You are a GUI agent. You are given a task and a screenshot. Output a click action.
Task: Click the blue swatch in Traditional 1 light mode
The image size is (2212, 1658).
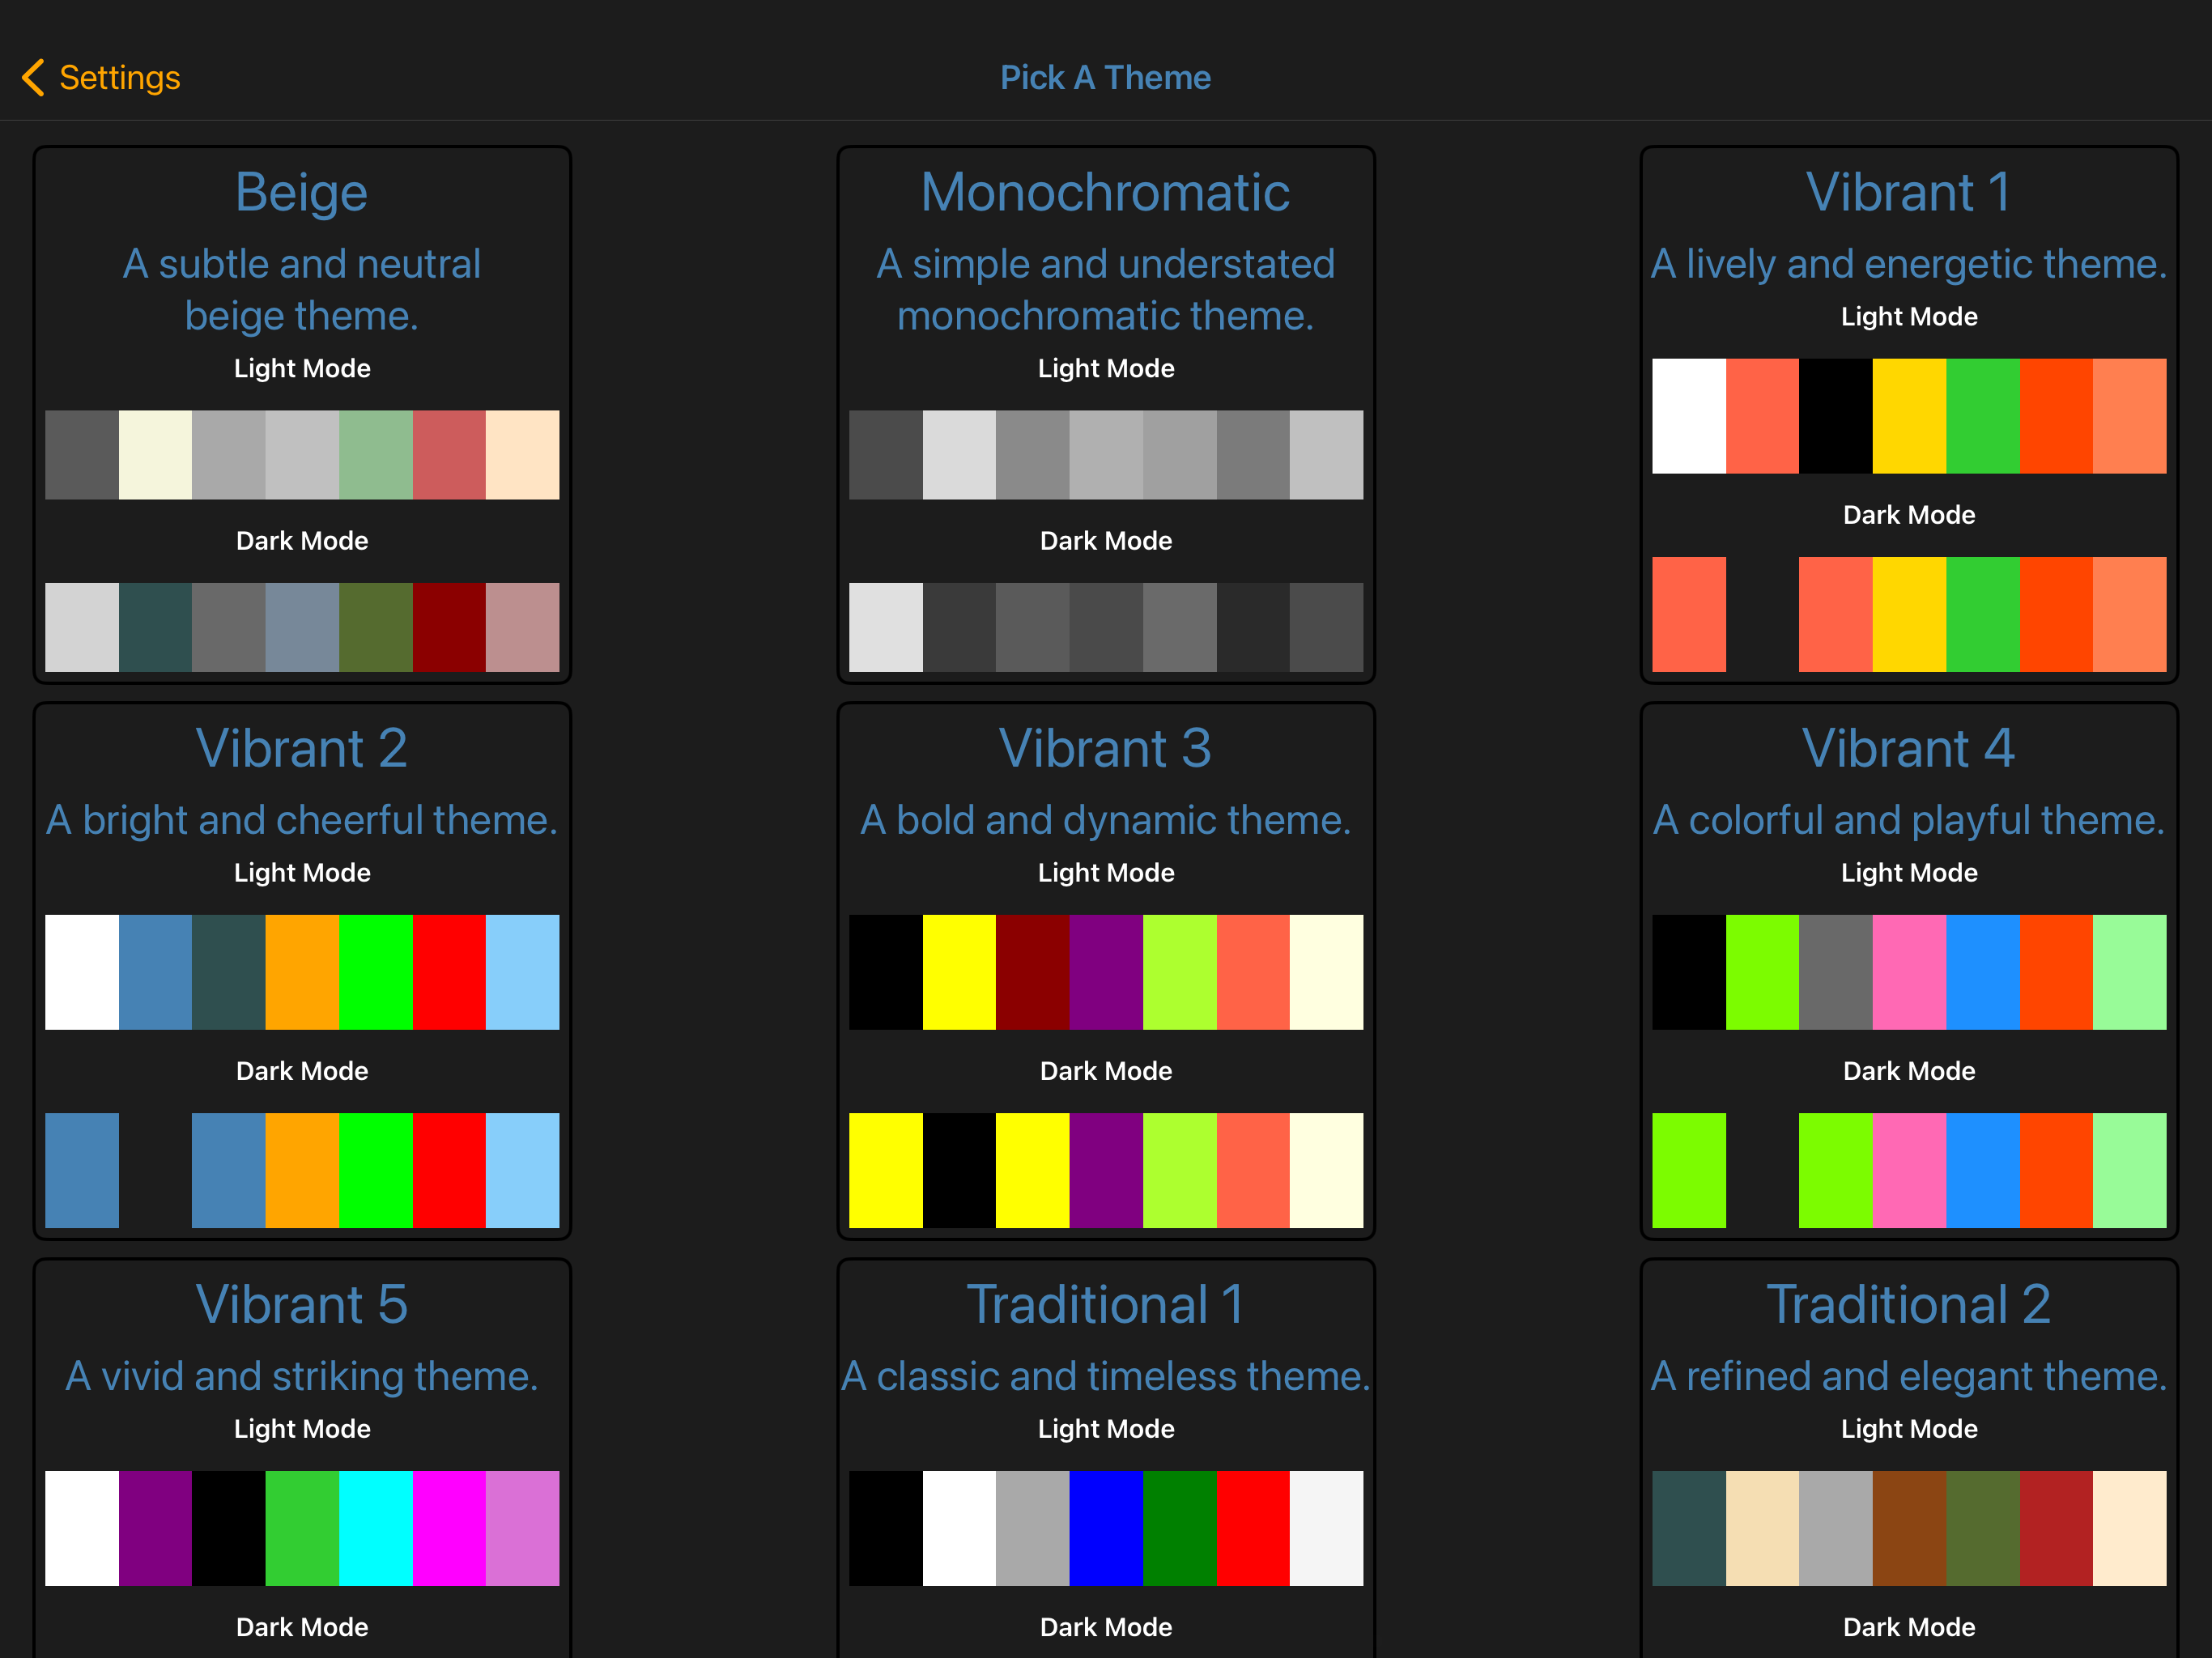point(1106,1528)
